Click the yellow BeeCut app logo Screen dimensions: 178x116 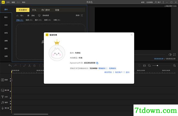pyautogui.click(x=3, y=2)
